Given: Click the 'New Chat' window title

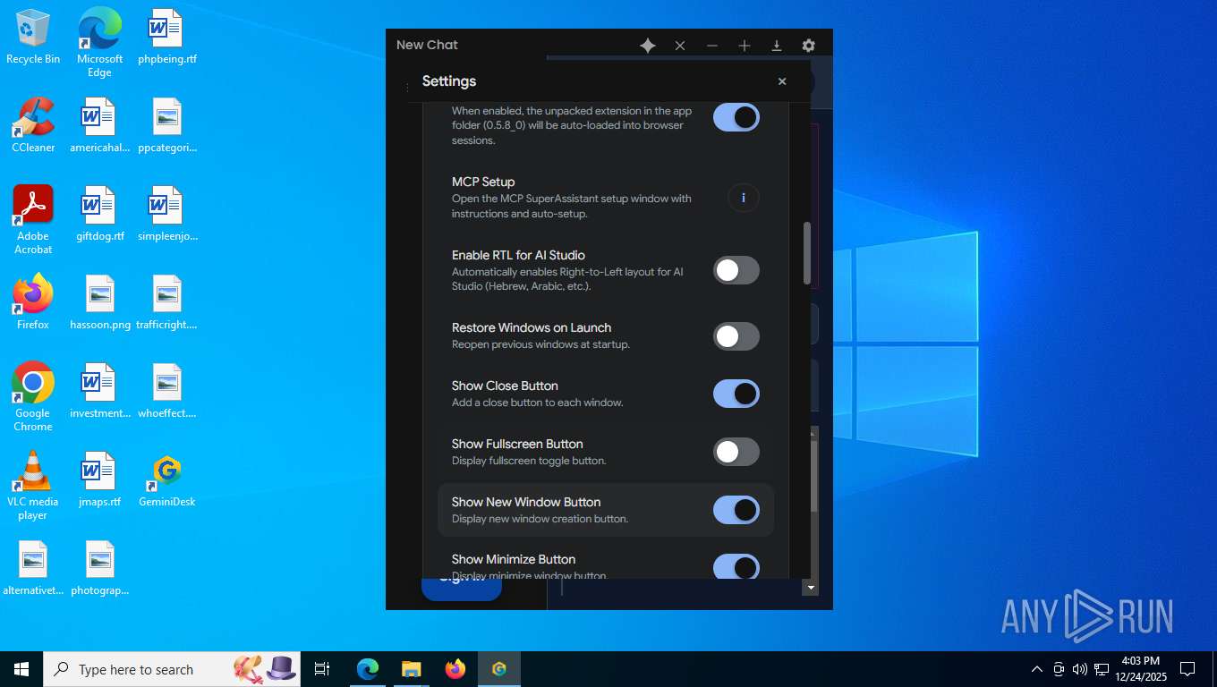Looking at the screenshot, I should click(x=427, y=45).
